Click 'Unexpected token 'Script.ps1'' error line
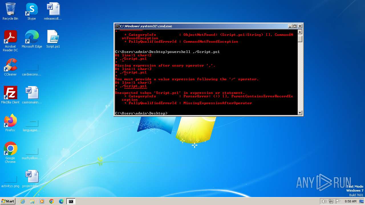 (x=180, y=93)
